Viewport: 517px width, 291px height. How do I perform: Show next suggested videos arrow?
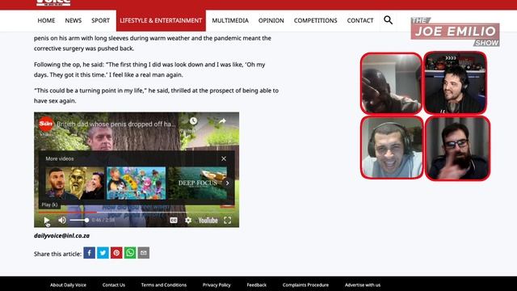227,183
